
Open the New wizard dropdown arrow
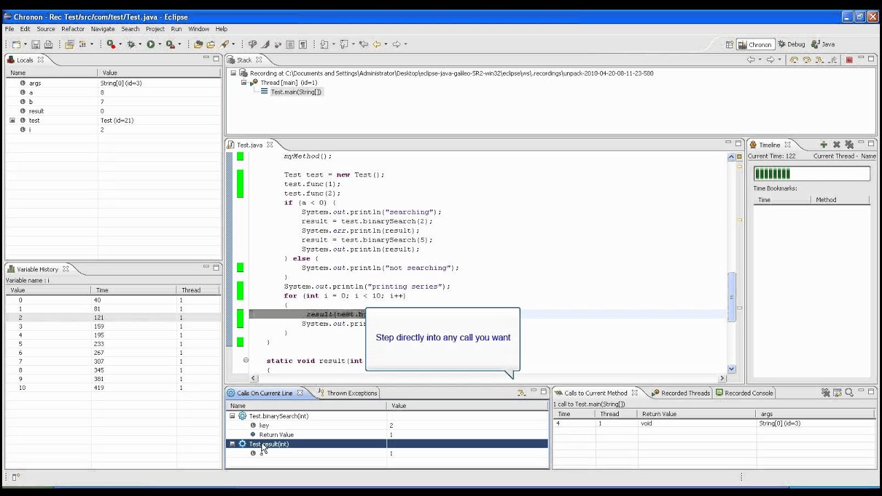coord(25,44)
